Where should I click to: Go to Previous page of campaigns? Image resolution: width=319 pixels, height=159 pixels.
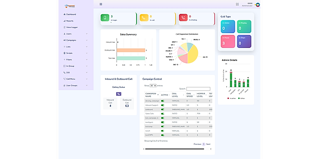point(197,144)
